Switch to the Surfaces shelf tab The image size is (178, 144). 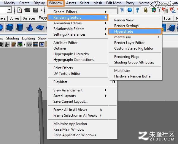click(x=29, y=18)
